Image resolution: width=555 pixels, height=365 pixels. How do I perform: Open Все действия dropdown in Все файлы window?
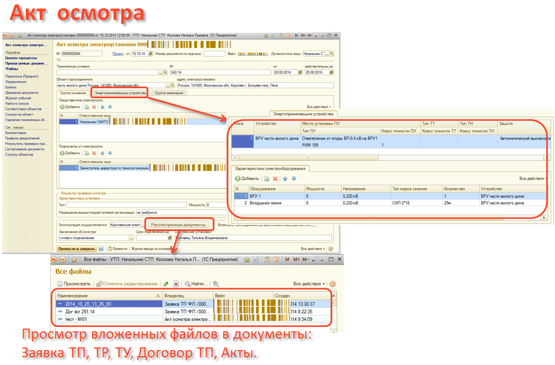pyautogui.click(x=309, y=283)
